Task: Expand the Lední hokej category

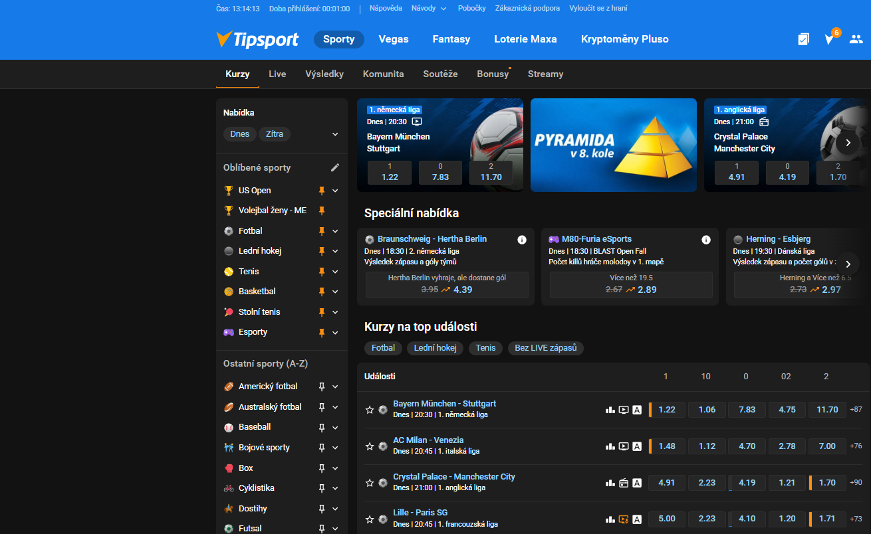Action: (x=335, y=251)
